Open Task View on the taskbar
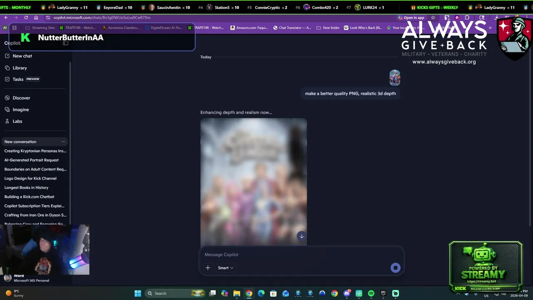 [x=212, y=293]
